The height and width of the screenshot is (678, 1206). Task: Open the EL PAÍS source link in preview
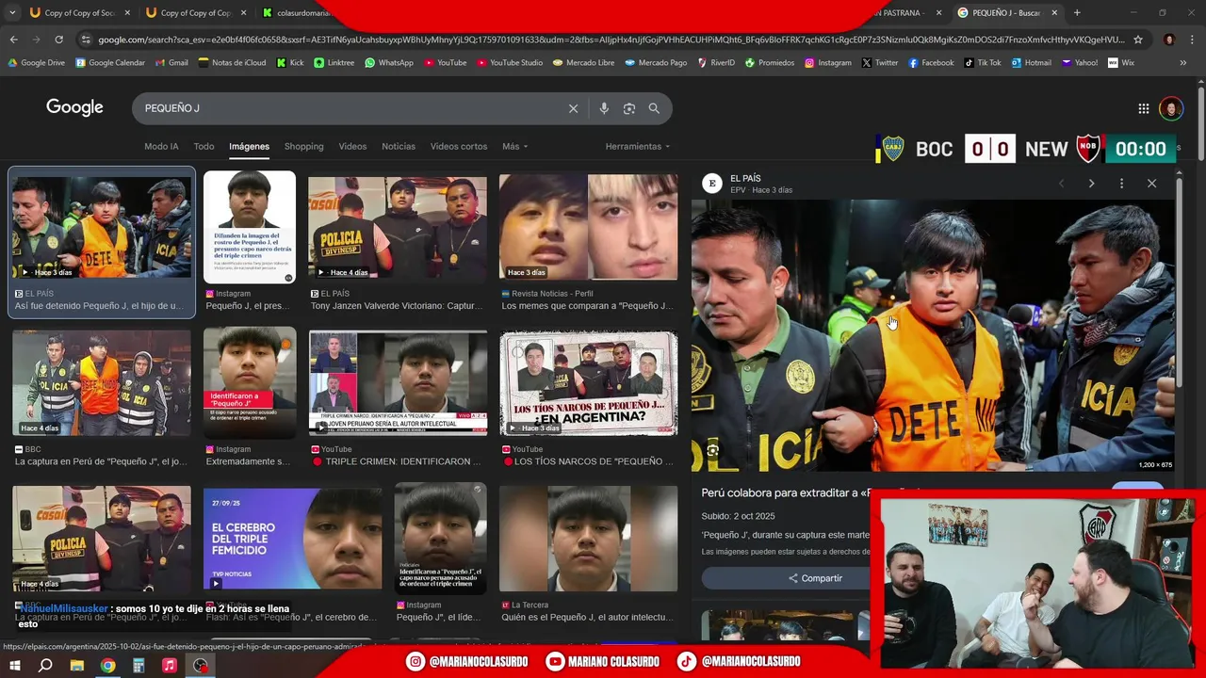(744, 178)
